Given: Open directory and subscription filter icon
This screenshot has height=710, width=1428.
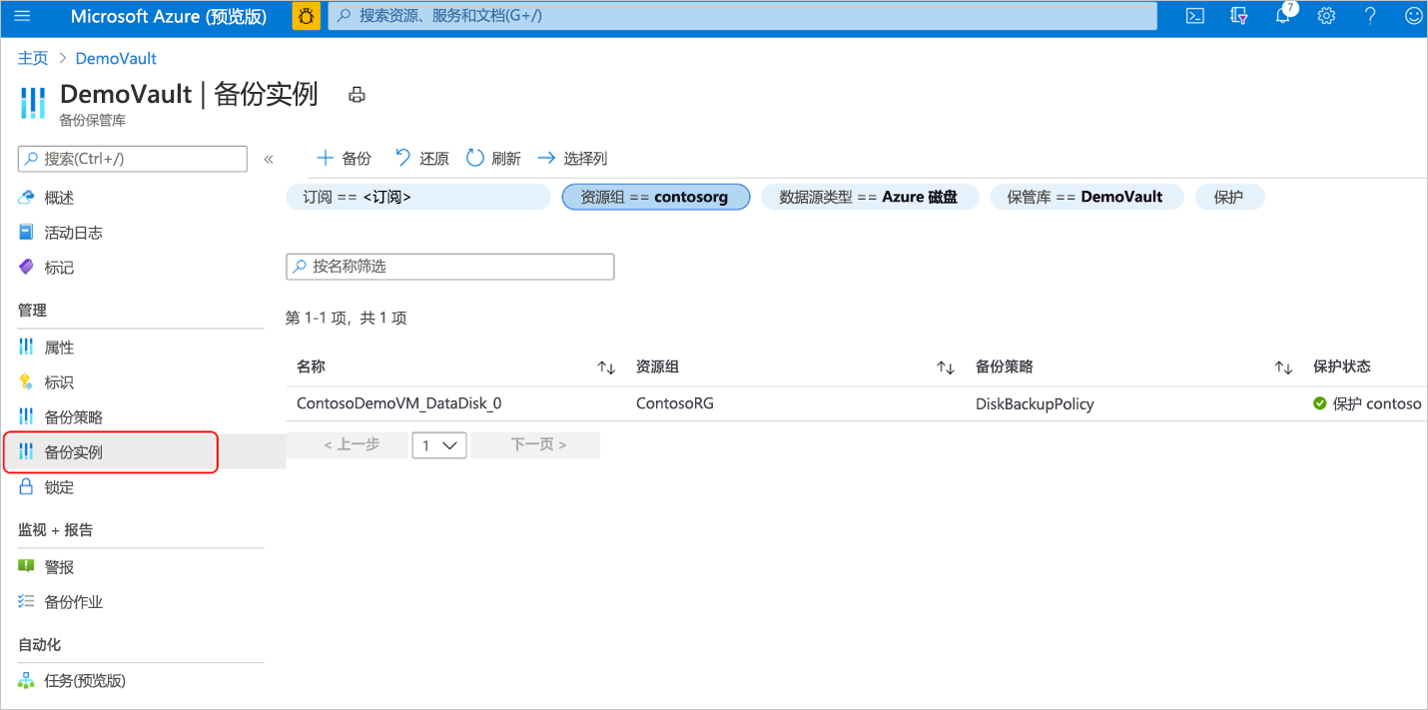Looking at the screenshot, I should pos(1239,16).
